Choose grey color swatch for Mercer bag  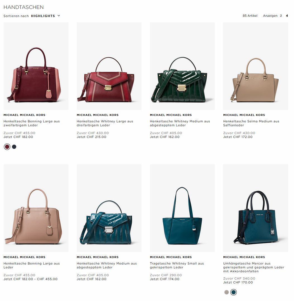(x=226, y=292)
